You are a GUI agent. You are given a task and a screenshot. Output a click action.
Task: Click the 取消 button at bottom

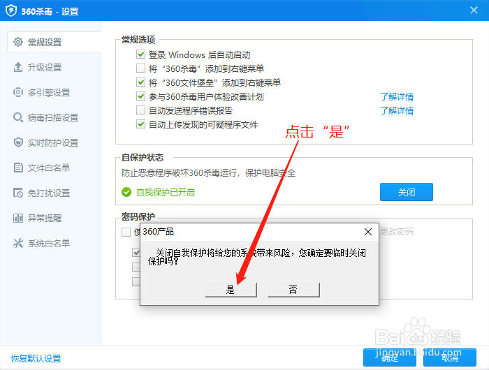[x=450, y=357]
